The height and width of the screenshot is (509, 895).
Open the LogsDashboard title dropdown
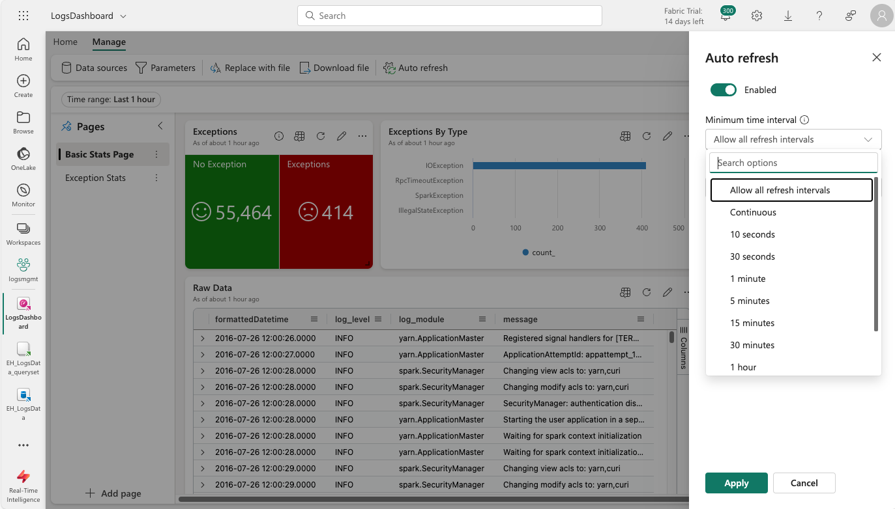coord(124,16)
